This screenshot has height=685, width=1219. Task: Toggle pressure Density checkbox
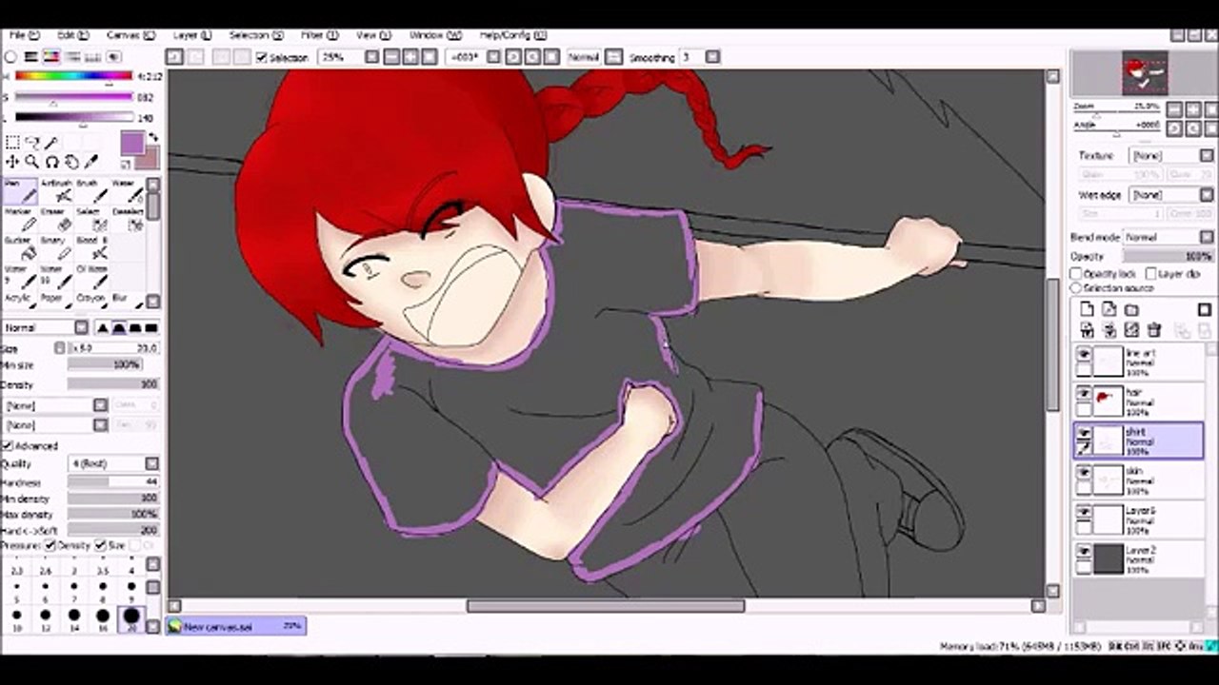[50, 546]
